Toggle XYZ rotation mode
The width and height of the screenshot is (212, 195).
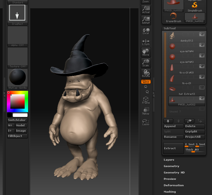(x=146, y=82)
